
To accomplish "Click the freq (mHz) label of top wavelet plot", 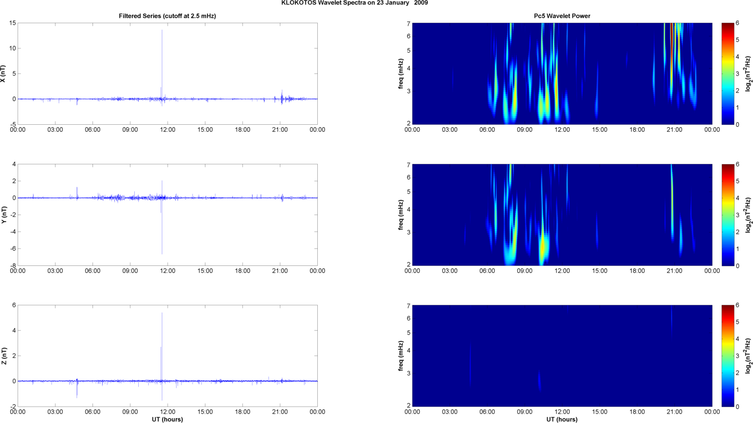I will pyautogui.click(x=400, y=74).
